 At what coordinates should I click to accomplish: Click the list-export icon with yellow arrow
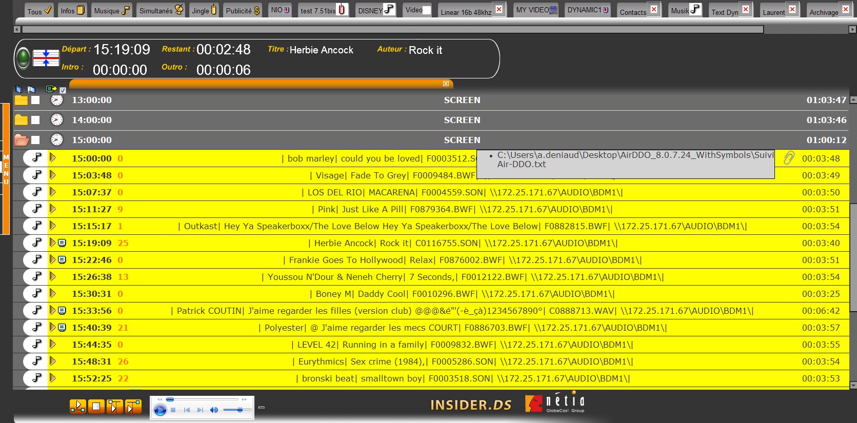[x=51, y=89]
